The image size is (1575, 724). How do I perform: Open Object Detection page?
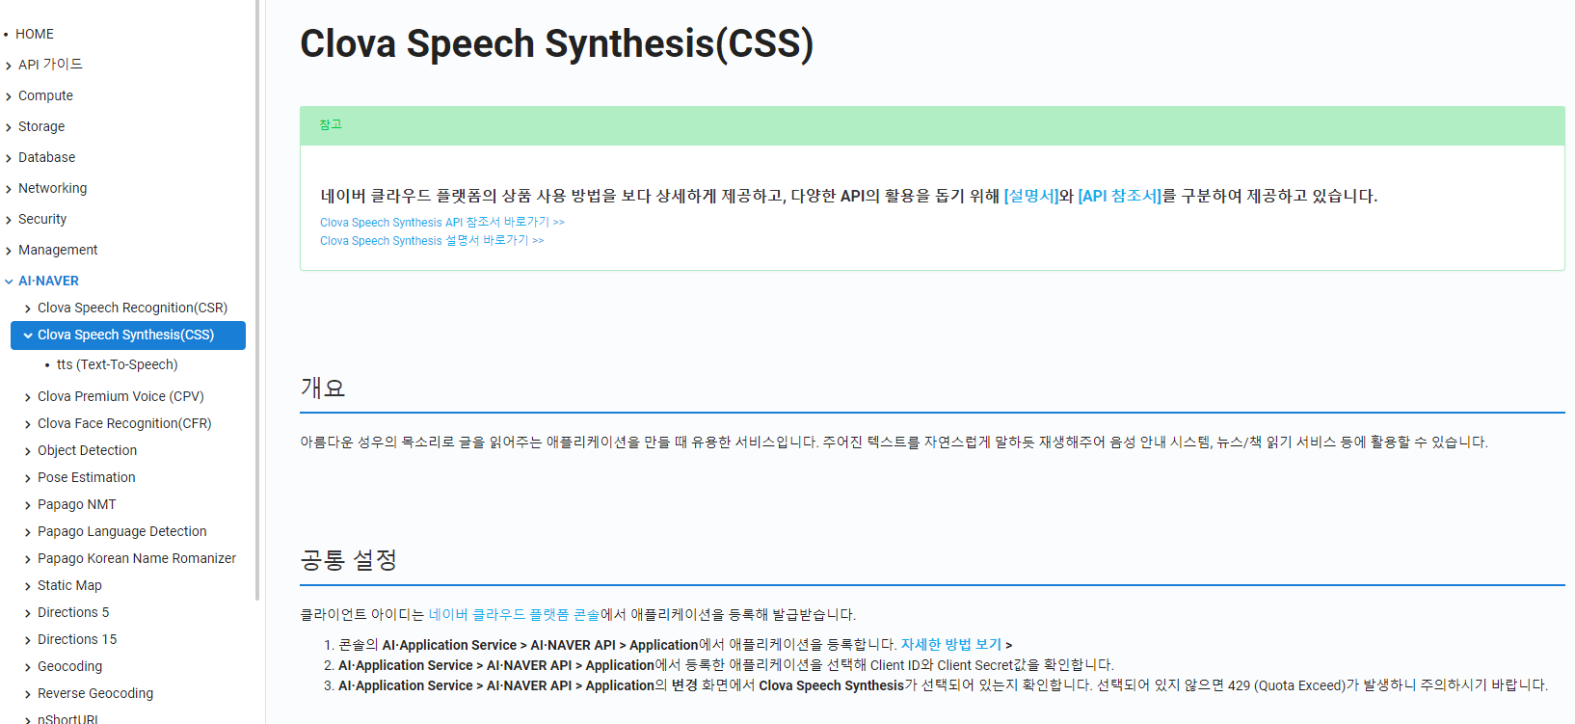87,450
